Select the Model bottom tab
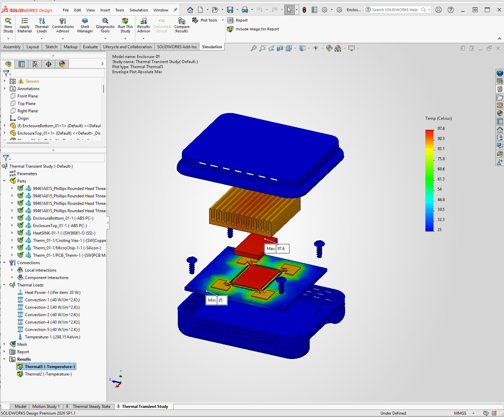Viewport: 504px width, 417px height. [x=20, y=407]
